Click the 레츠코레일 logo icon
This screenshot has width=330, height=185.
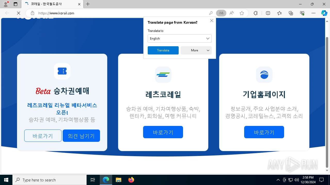[163, 75]
